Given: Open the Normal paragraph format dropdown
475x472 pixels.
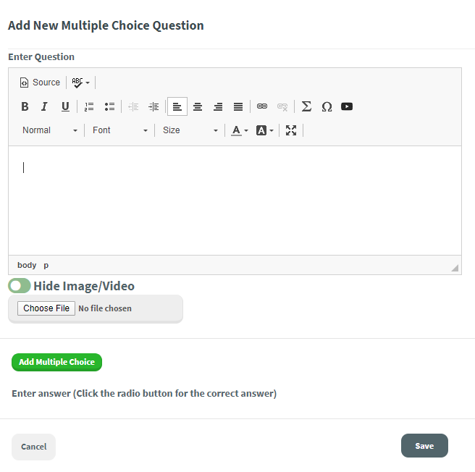Looking at the screenshot, I should pyautogui.click(x=50, y=130).
